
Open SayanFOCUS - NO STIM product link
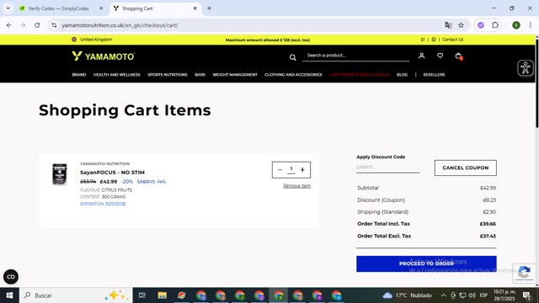[x=112, y=173]
